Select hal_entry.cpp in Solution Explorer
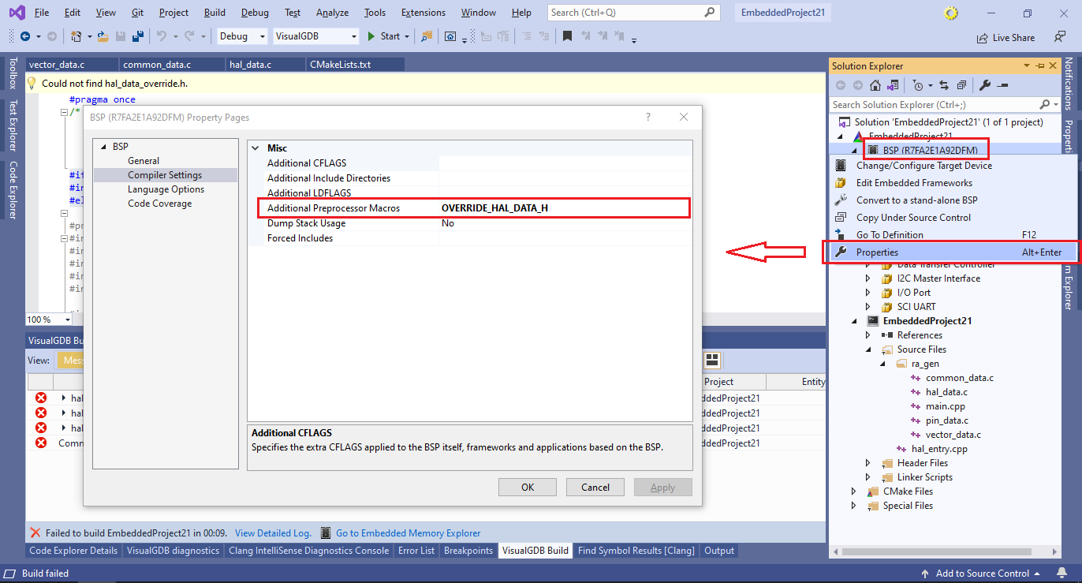Viewport: 1082px width, 583px height. tap(938, 449)
